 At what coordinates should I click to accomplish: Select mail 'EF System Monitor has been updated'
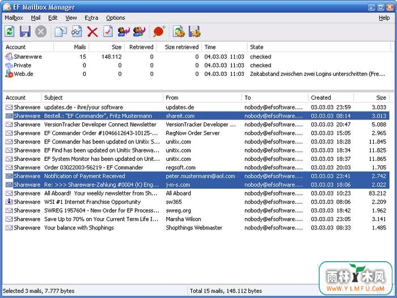click(196, 159)
